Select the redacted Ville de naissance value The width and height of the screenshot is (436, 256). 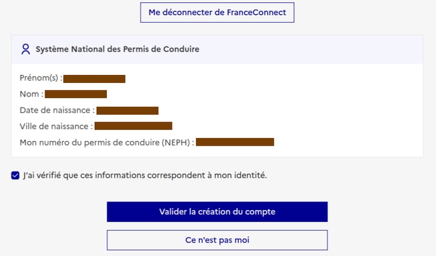point(133,126)
